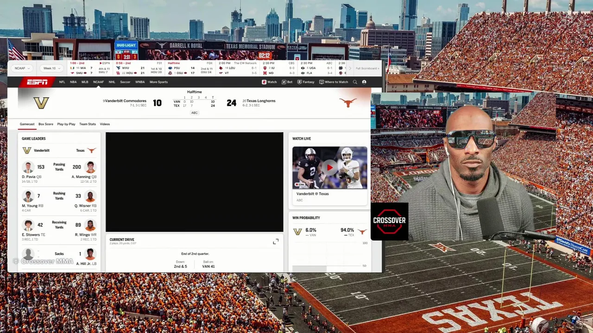Screen dimensions: 593x333
Task: Switch to the Play-by-Play tab
Action: pos(66,124)
